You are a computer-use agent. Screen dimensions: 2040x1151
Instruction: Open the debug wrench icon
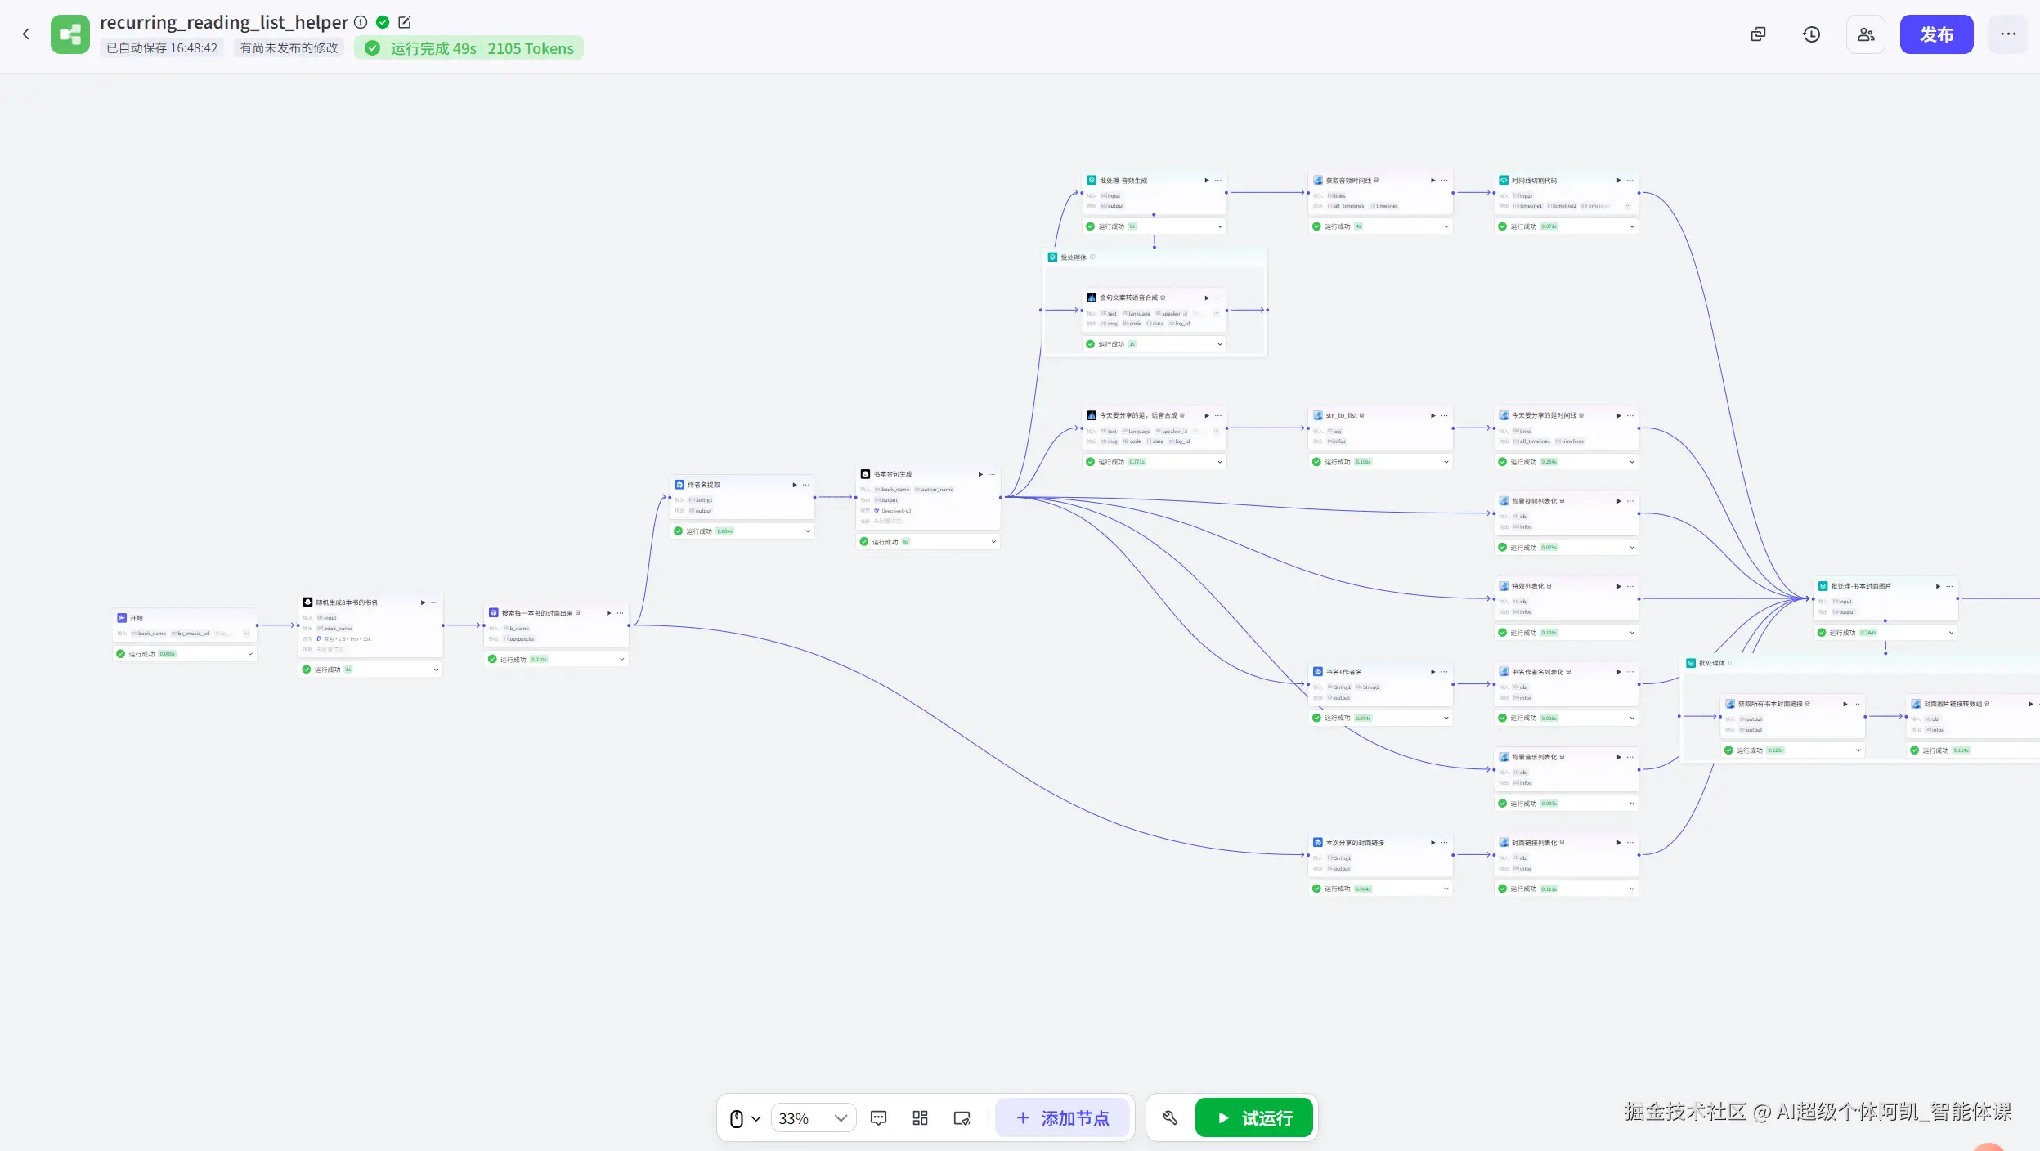(1170, 1117)
